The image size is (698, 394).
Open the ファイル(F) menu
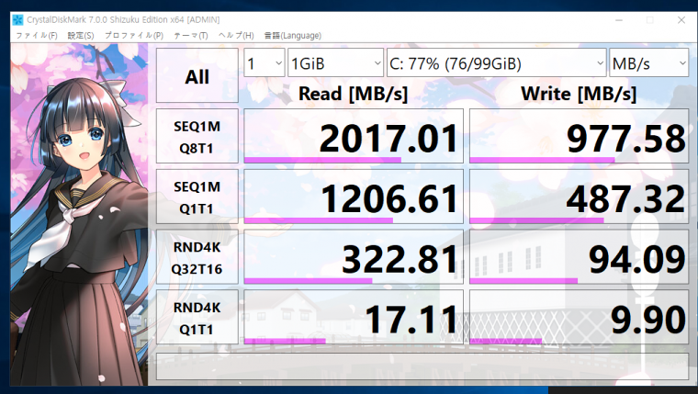click(x=37, y=36)
